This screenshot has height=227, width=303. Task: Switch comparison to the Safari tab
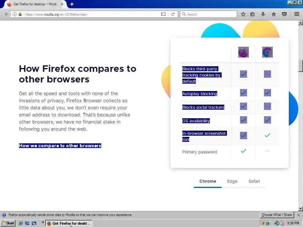tap(254, 181)
